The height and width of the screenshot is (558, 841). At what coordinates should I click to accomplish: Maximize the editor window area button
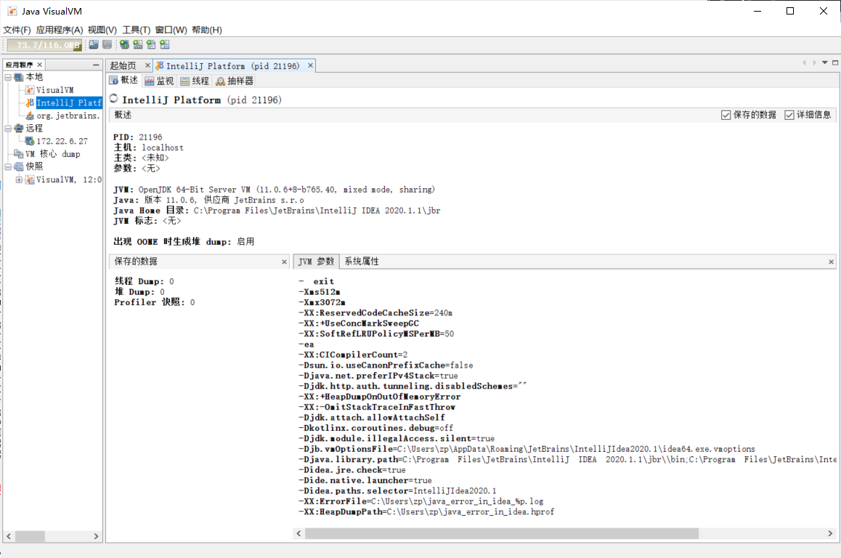[x=835, y=62]
